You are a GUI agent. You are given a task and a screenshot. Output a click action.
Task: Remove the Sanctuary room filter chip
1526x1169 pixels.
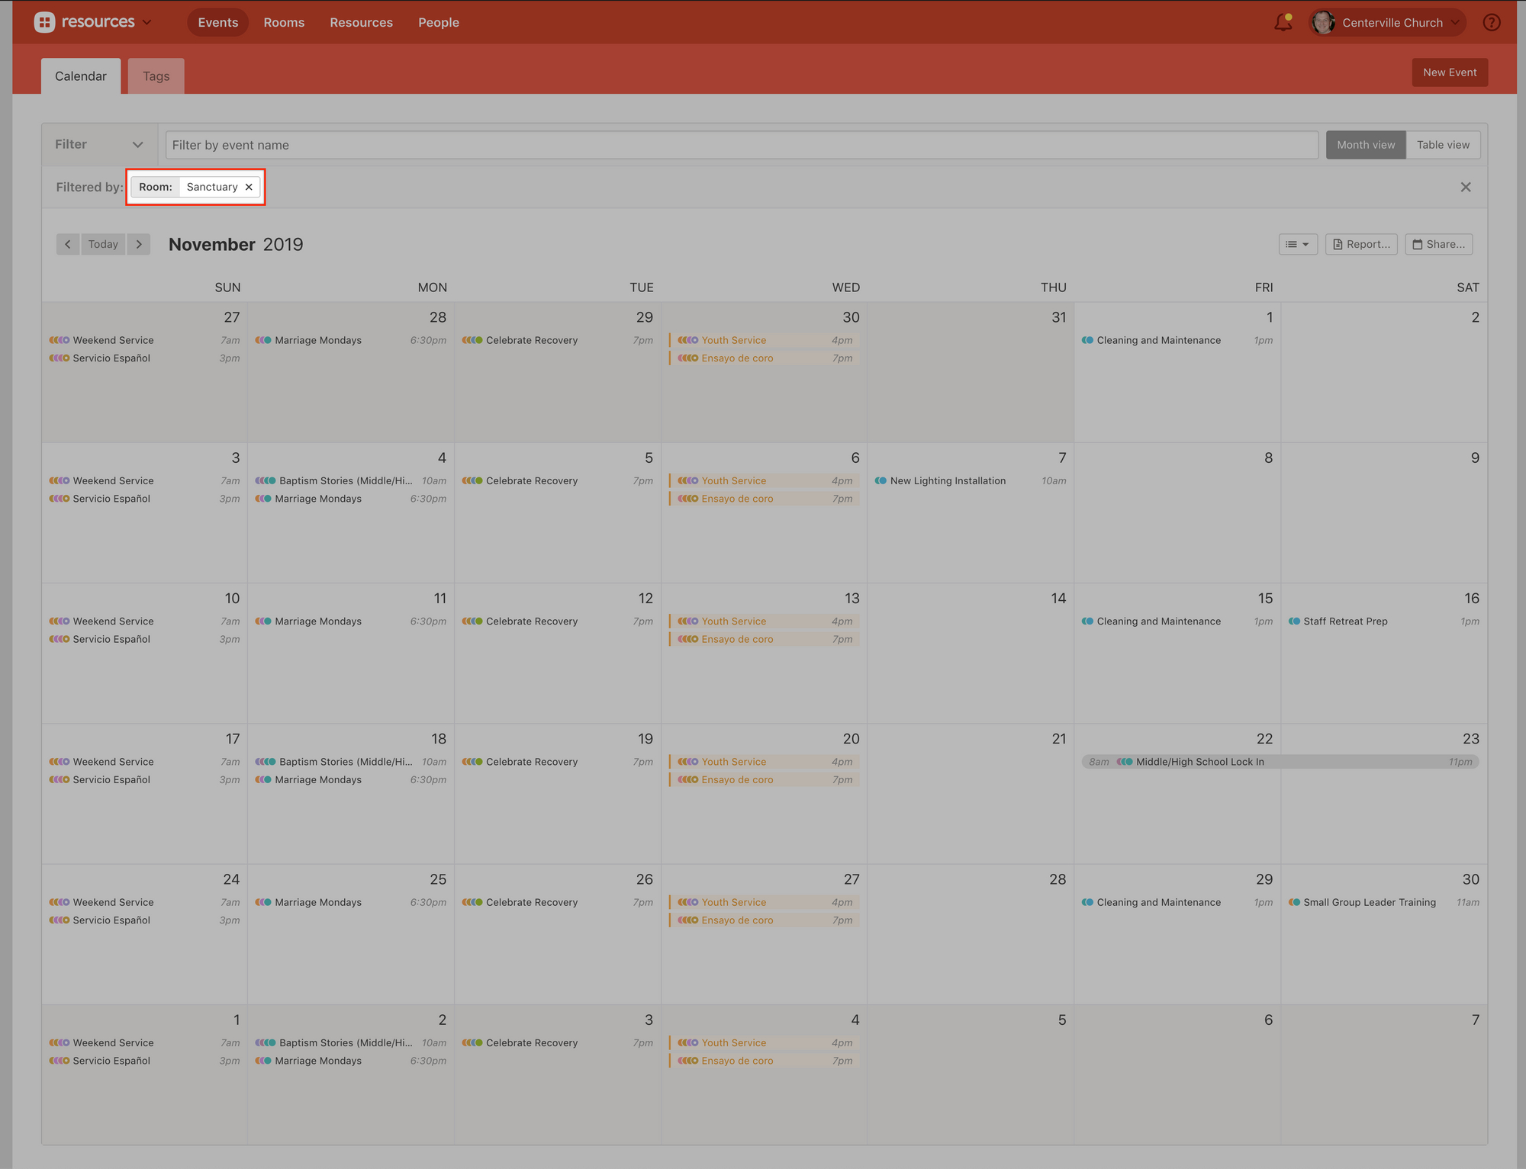pyautogui.click(x=249, y=187)
